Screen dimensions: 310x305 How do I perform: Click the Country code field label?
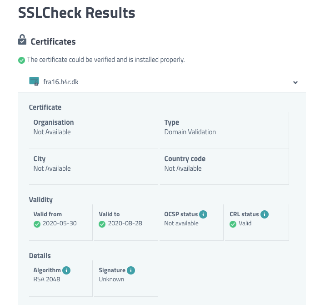pos(185,159)
